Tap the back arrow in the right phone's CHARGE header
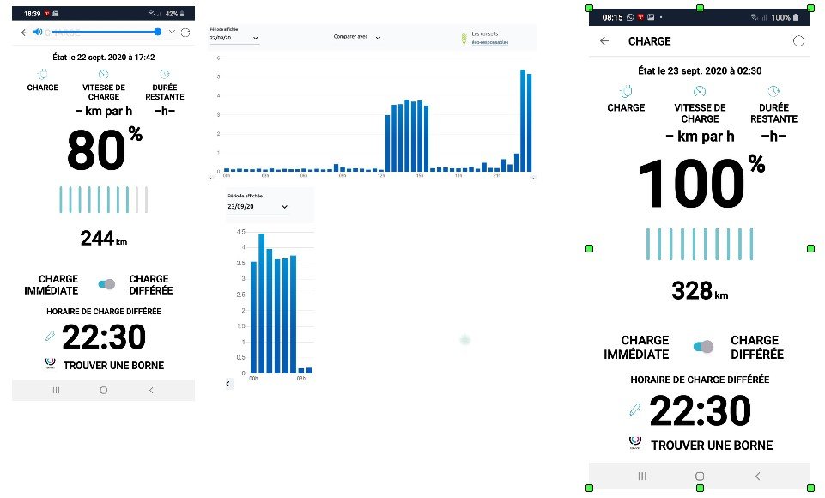Viewport: 825px width, 498px height. pyautogui.click(x=604, y=41)
